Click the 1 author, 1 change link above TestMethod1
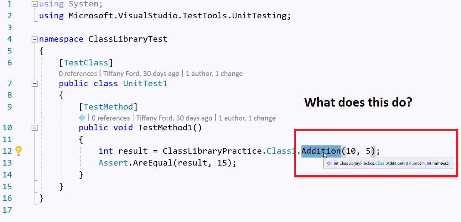The width and height of the screenshot is (461, 222). tap(247, 118)
